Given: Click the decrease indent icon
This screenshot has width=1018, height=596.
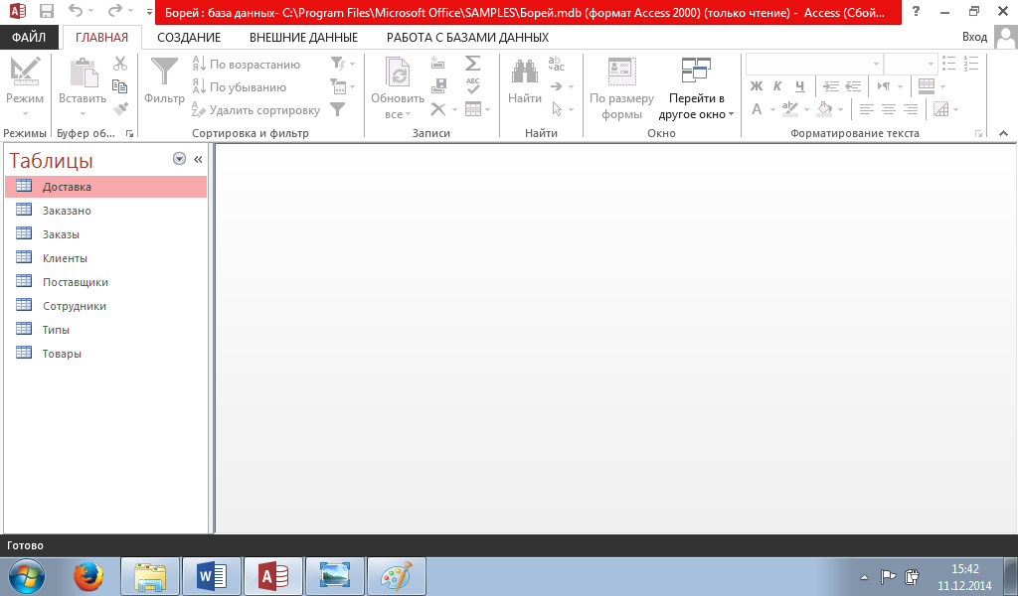Looking at the screenshot, I should click(x=853, y=86).
